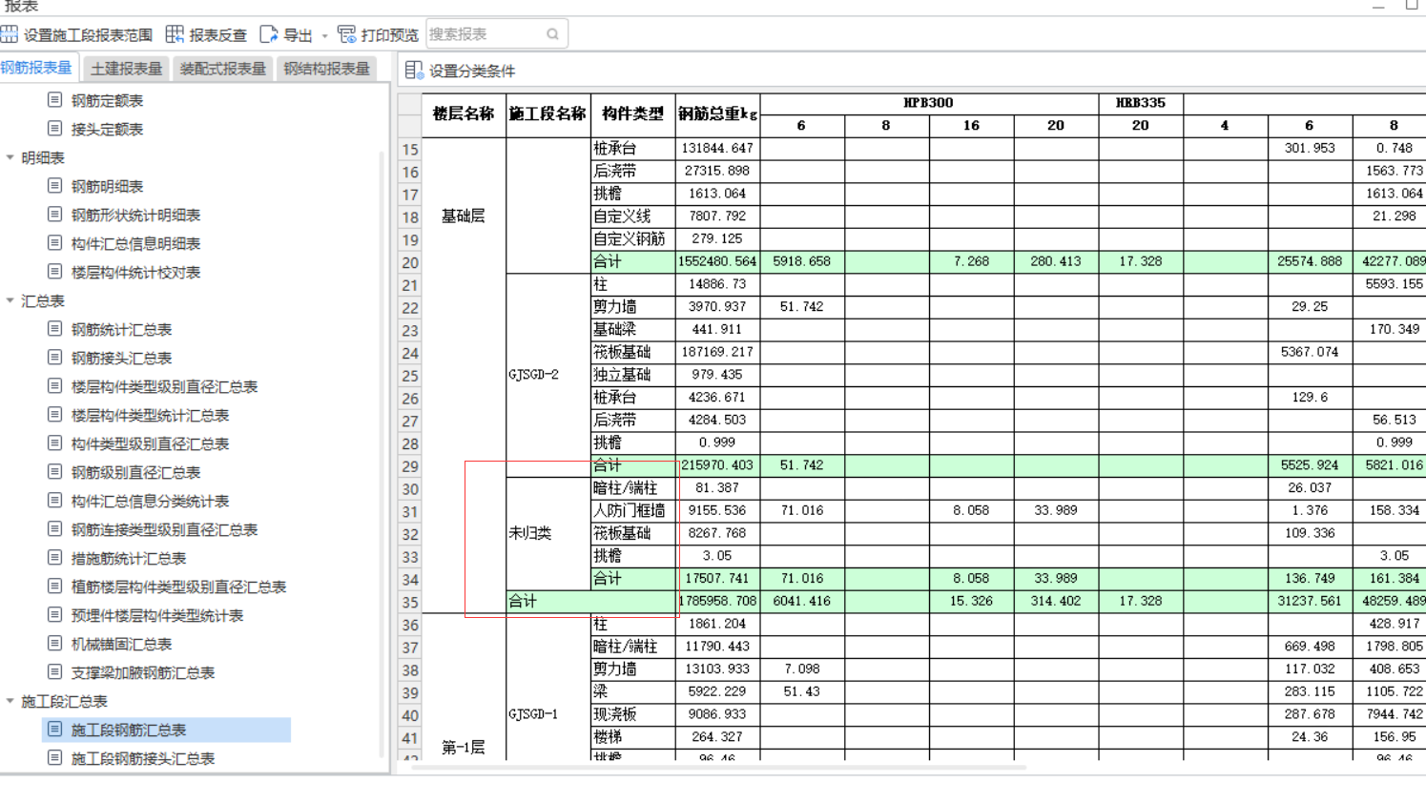Viewport: 1426px width, 803px height.
Task: Click the 构件类型 column header
Action: (632, 114)
